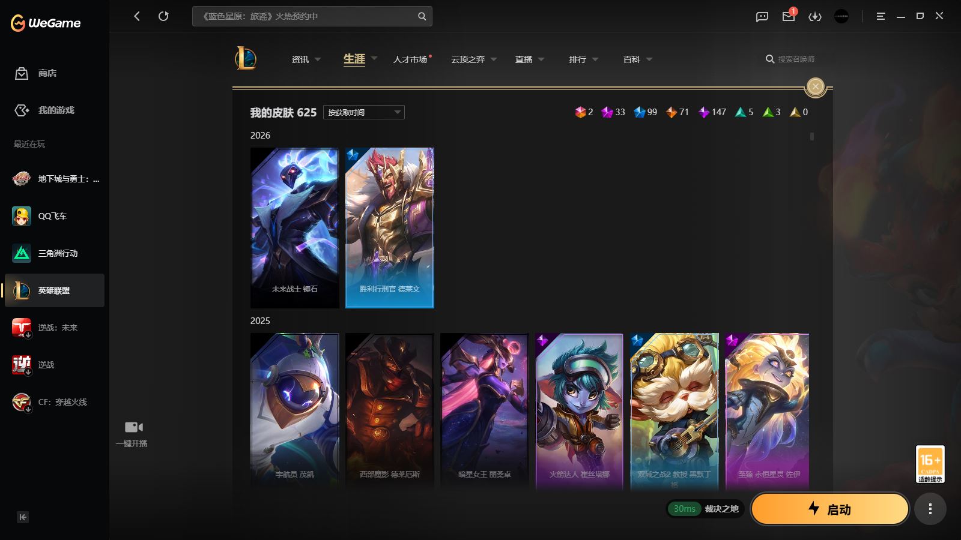Go back with the back arrow

coord(137,16)
